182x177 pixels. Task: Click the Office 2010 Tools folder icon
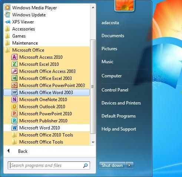[x=14, y=135]
